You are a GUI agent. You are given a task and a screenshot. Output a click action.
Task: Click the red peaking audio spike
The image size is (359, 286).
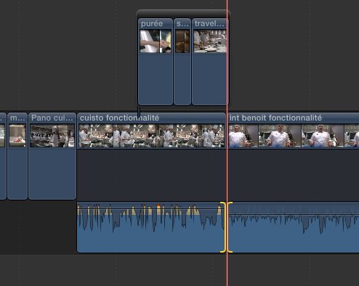point(158,206)
